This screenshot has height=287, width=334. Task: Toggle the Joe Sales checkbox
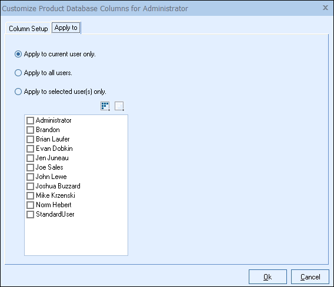point(30,167)
